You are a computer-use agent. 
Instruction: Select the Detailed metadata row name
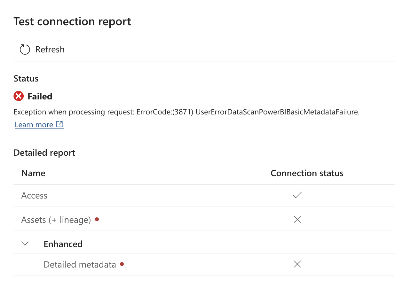click(x=80, y=265)
